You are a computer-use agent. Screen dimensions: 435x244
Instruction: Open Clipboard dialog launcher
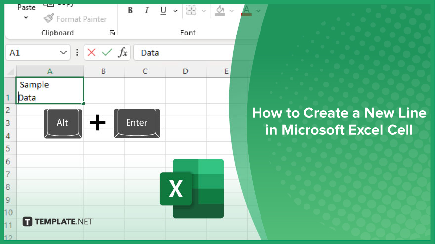(112, 33)
